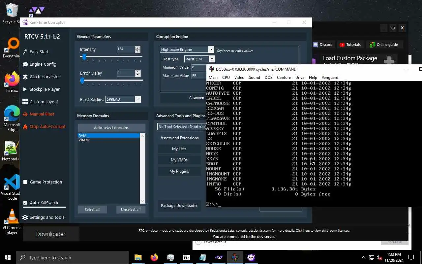422x264 pixels.
Task: Select VRAM memory domain
Action: (108, 140)
